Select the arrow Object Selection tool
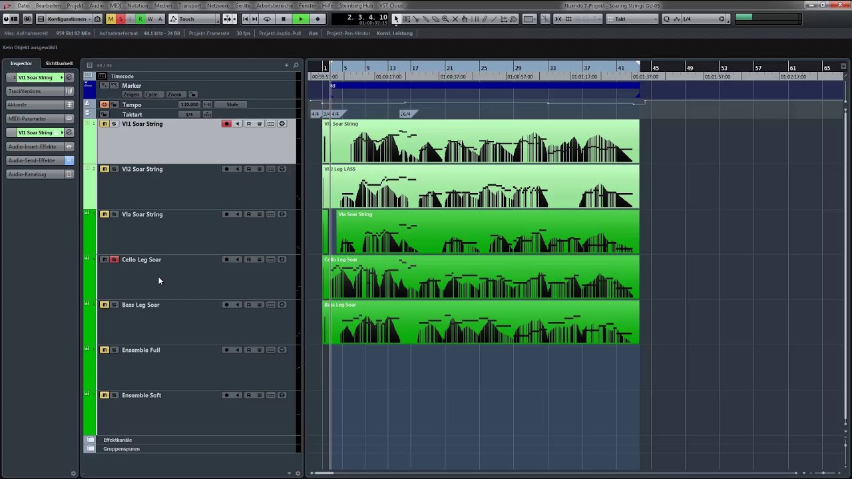The height and width of the screenshot is (479, 852). (x=396, y=19)
